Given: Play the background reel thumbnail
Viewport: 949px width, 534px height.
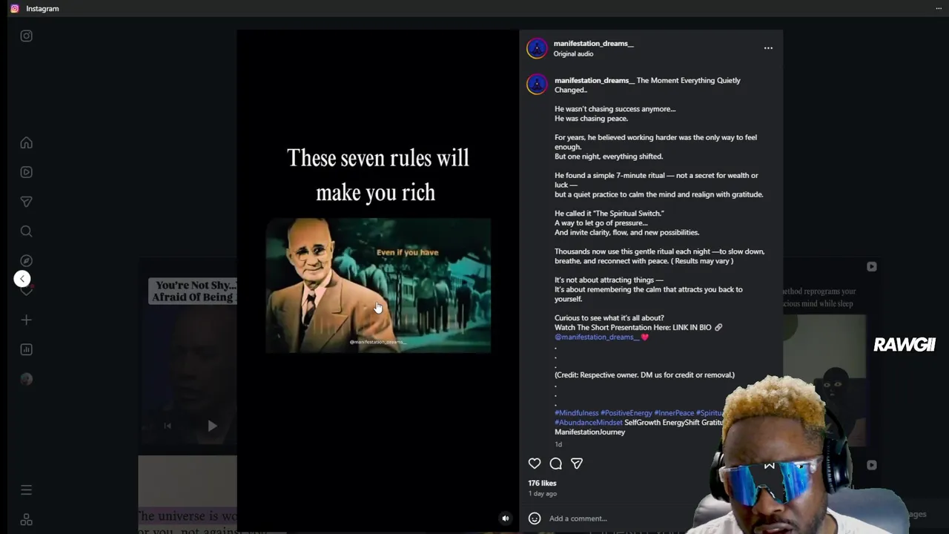Looking at the screenshot, I should 212,426.
